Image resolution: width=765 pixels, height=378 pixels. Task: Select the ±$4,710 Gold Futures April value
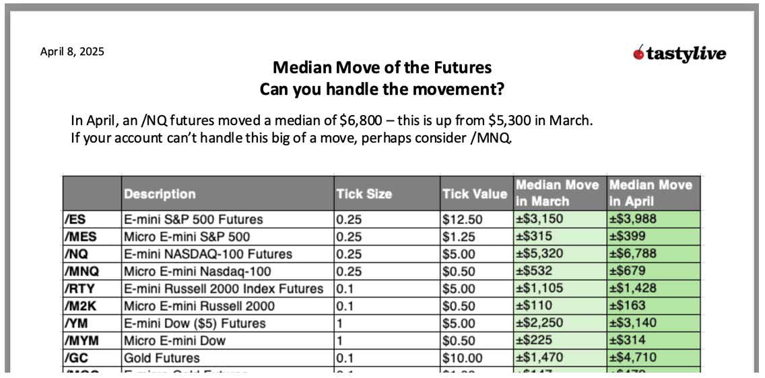[x=633, y=358]
